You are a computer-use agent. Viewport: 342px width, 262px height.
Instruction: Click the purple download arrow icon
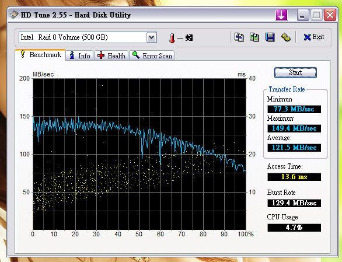[281, 15]
